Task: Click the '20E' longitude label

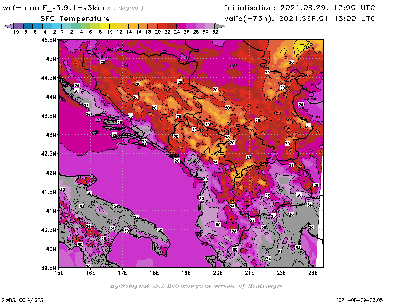Action: click(x=218, y=273)
